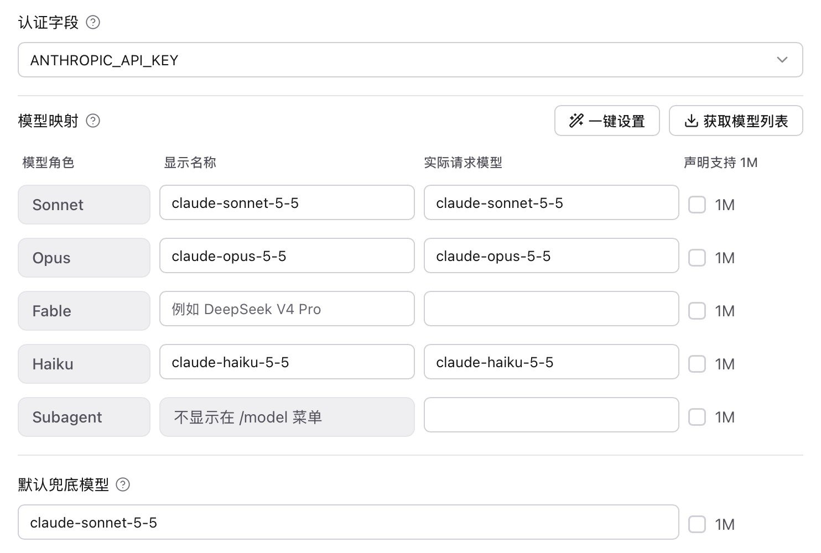Click Opus actual request model input
821x553 pixels.
pyautogui.click(x=552, y=255)
